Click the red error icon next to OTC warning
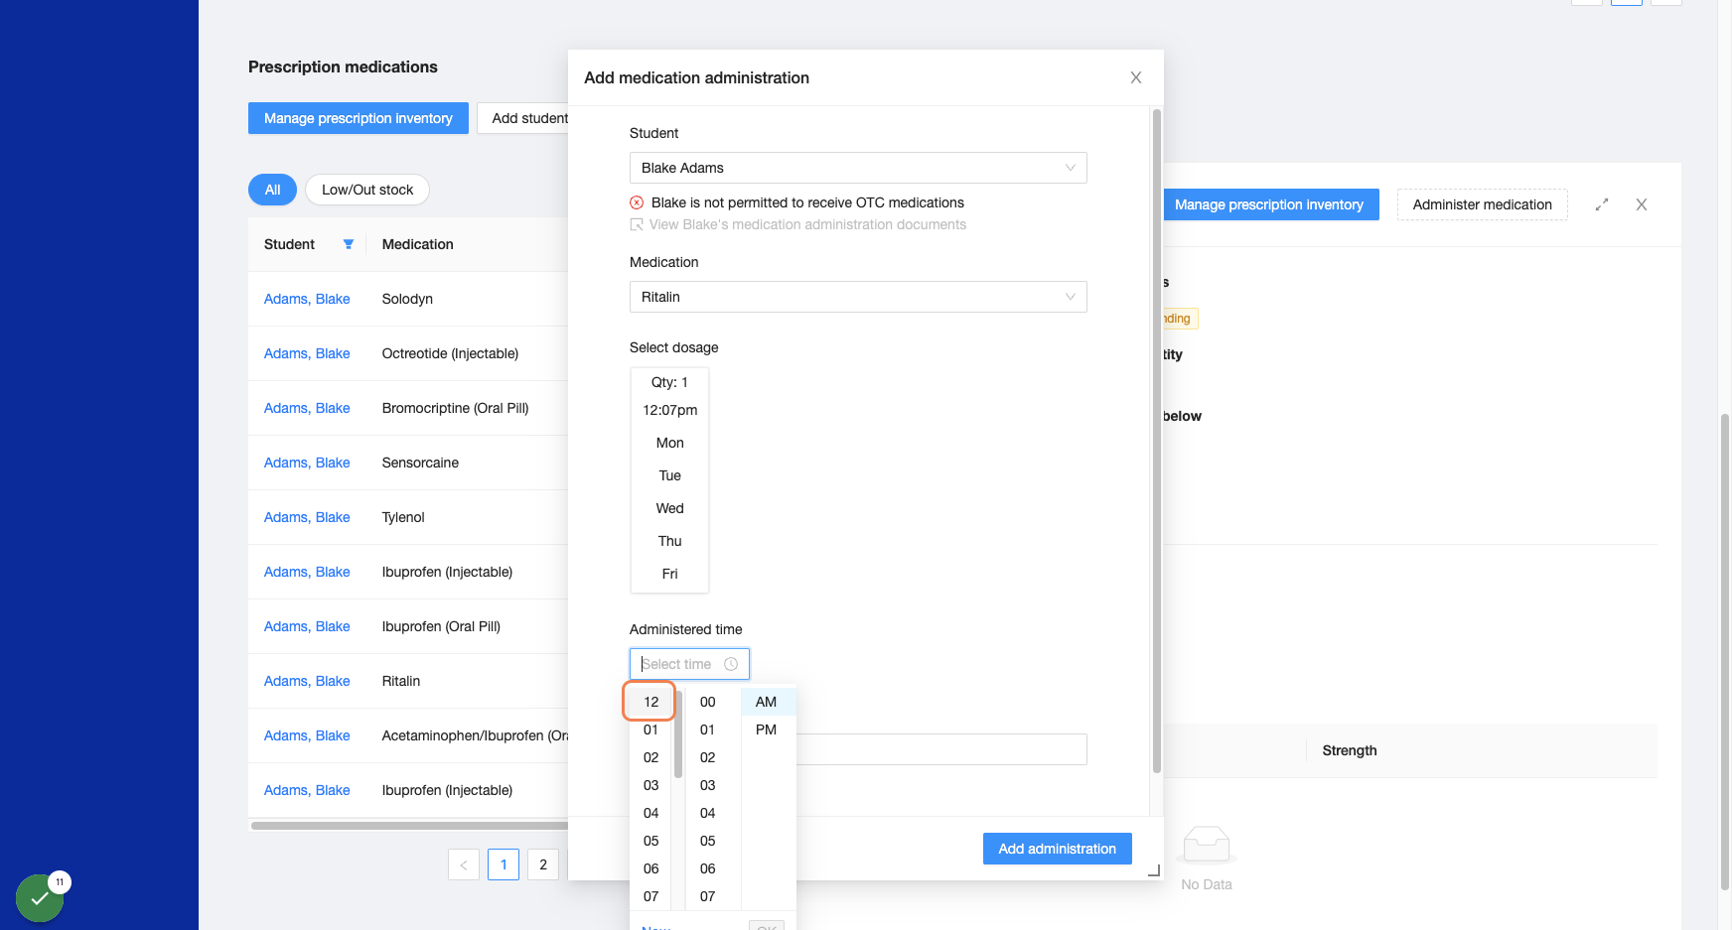Screen dimensions: 1732x930 (x=637, y=202)
